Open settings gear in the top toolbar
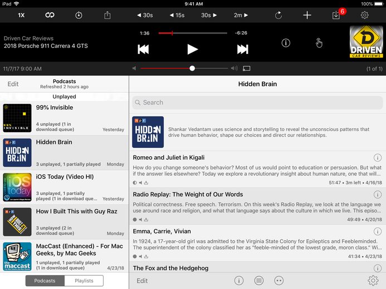Screen dimensions: 386x289 point(365,15)
